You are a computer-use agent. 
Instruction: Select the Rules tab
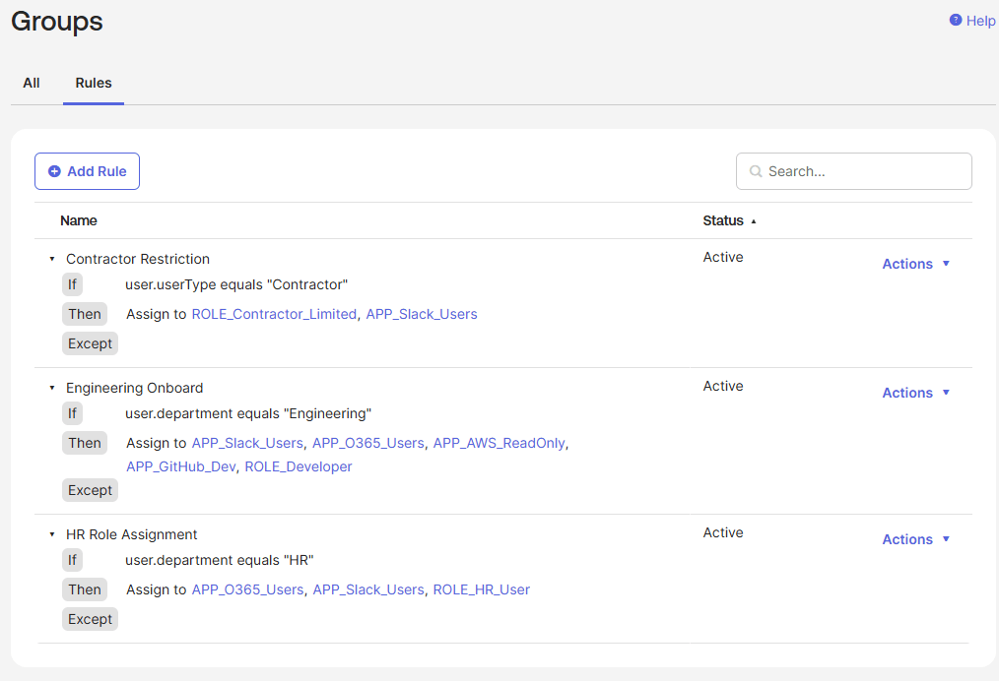click(94, 83)
